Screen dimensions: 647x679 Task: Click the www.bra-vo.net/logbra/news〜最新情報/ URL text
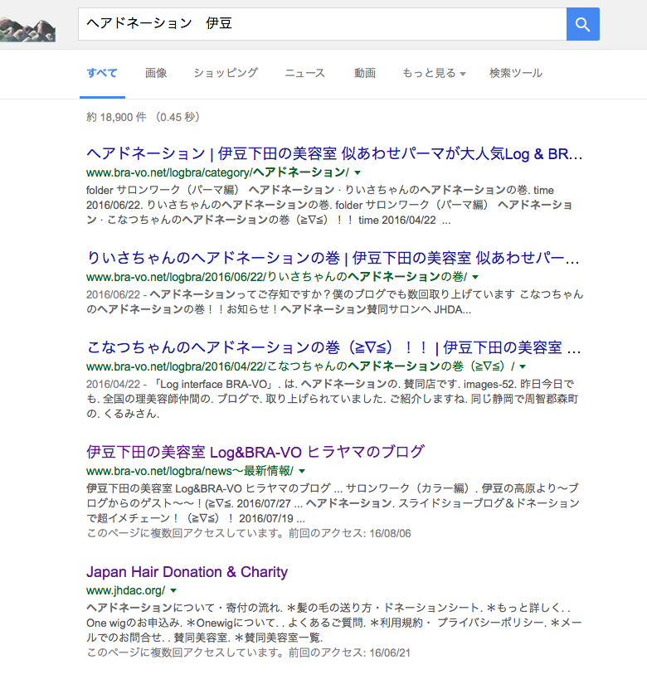point(190,471)
